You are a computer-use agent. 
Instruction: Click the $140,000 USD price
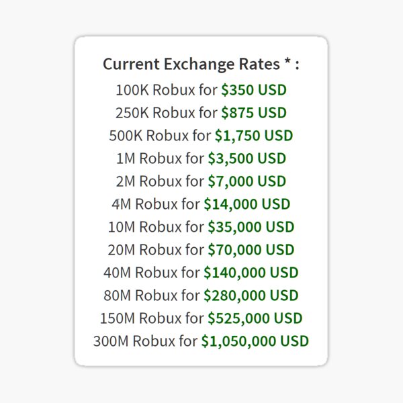pos(251,273)
